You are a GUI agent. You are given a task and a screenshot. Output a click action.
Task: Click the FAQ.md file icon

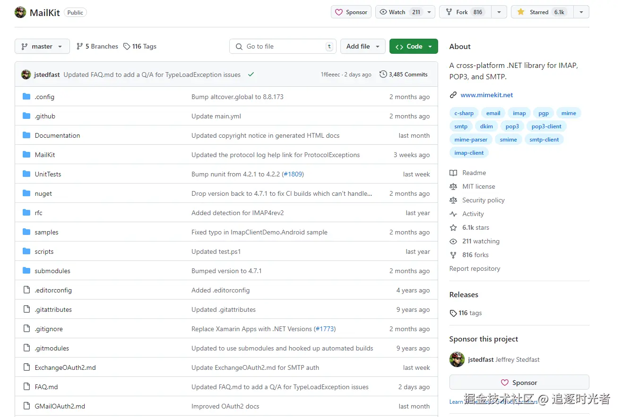coord(26,387)
